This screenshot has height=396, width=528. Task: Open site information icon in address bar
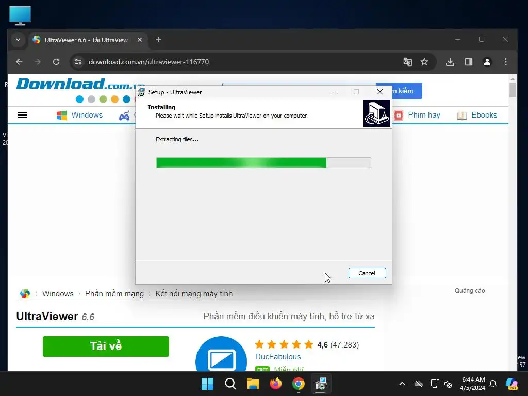point(78,62)
